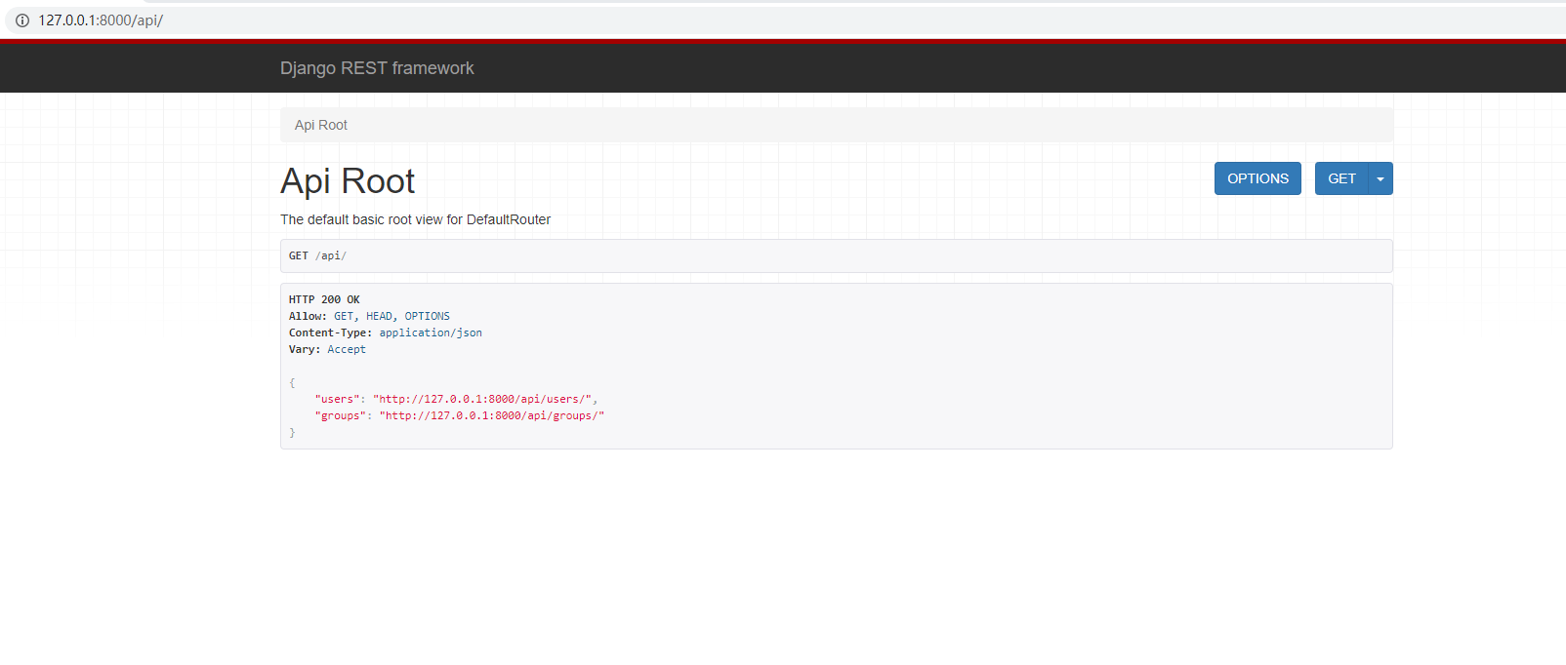Click the GET /api/ request line
This screenshot has height=665, width=1566.
(317, 255)
